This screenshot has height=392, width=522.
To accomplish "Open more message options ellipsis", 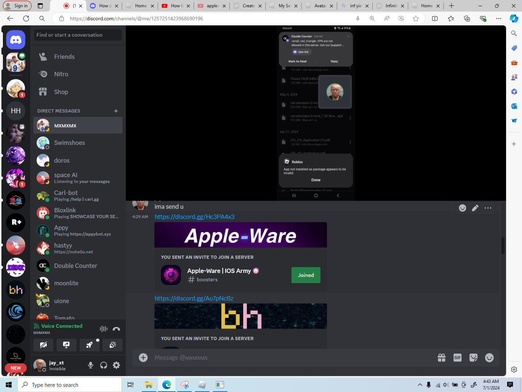I will point(488,208).
